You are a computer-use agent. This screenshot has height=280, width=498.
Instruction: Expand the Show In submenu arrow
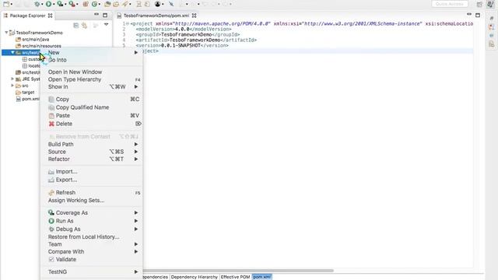136,86
